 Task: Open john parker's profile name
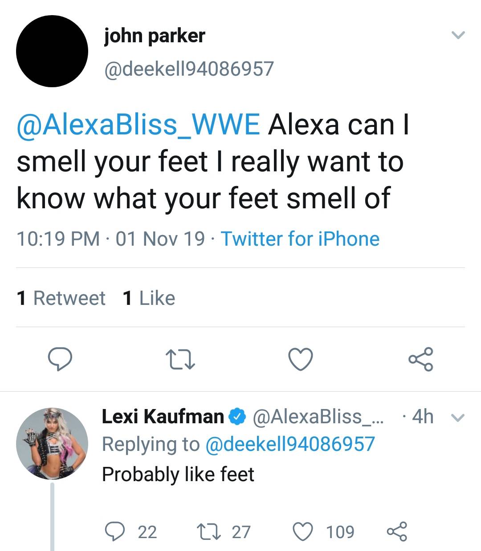pos(155,36)
